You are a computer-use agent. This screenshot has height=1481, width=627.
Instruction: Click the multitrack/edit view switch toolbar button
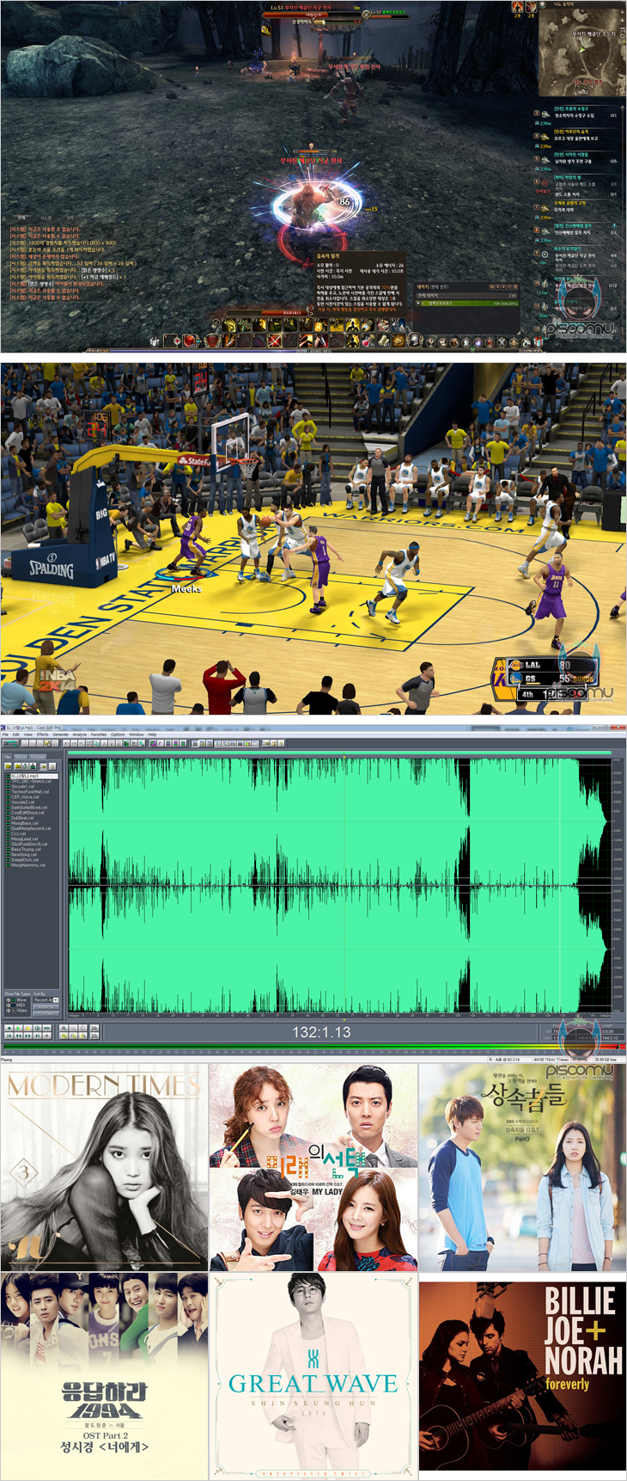(x=10, y=743)
